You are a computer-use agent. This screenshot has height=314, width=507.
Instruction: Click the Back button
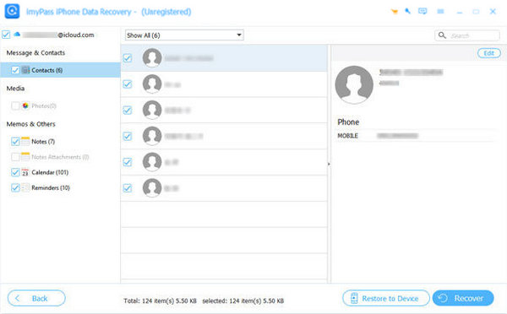click(x=36, y=298)
